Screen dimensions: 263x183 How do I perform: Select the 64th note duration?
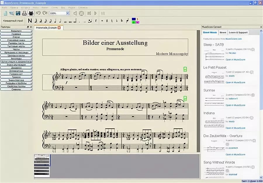[36, 21]
